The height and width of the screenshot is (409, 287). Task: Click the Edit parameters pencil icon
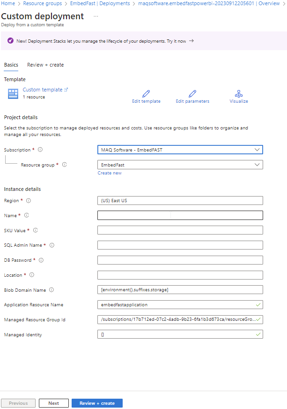coord(192,93)
